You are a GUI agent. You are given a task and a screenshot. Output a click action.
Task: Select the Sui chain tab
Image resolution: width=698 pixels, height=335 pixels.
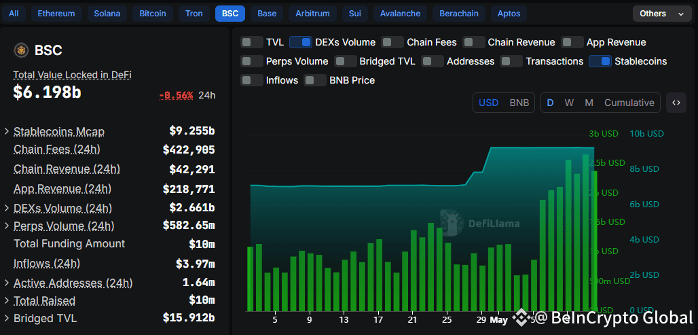click(355, 14)
